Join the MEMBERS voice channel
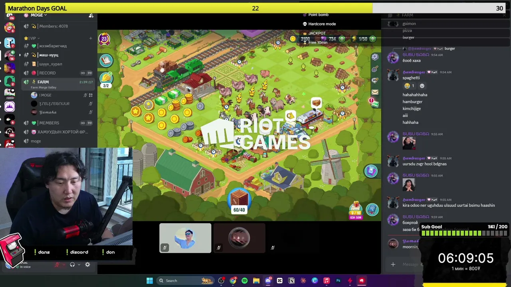Screen dimensions: 511x287 click(x=58, y=123)
